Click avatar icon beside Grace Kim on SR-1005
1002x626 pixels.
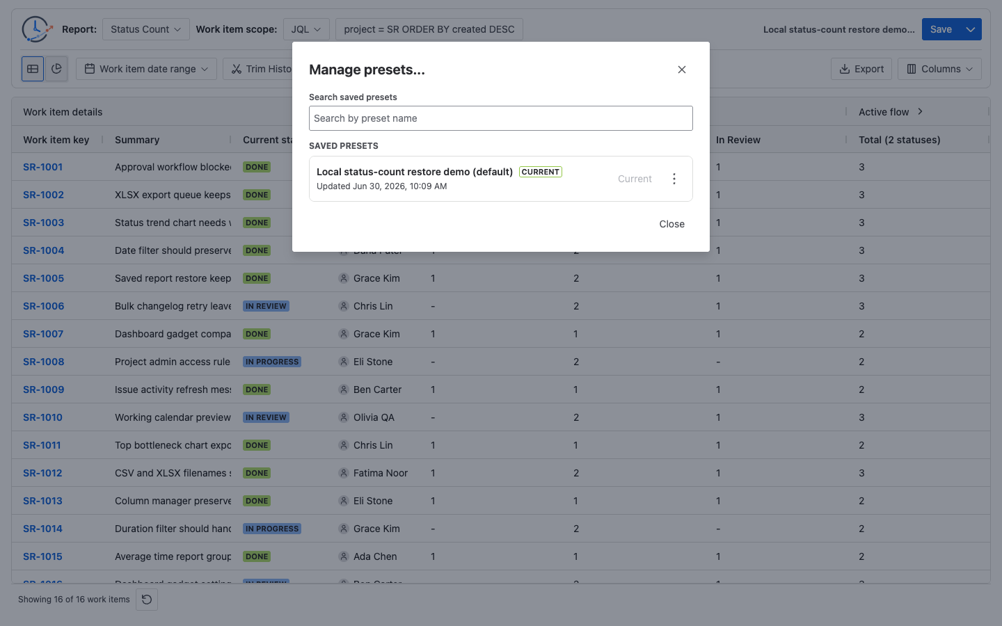tap(344, 278)
